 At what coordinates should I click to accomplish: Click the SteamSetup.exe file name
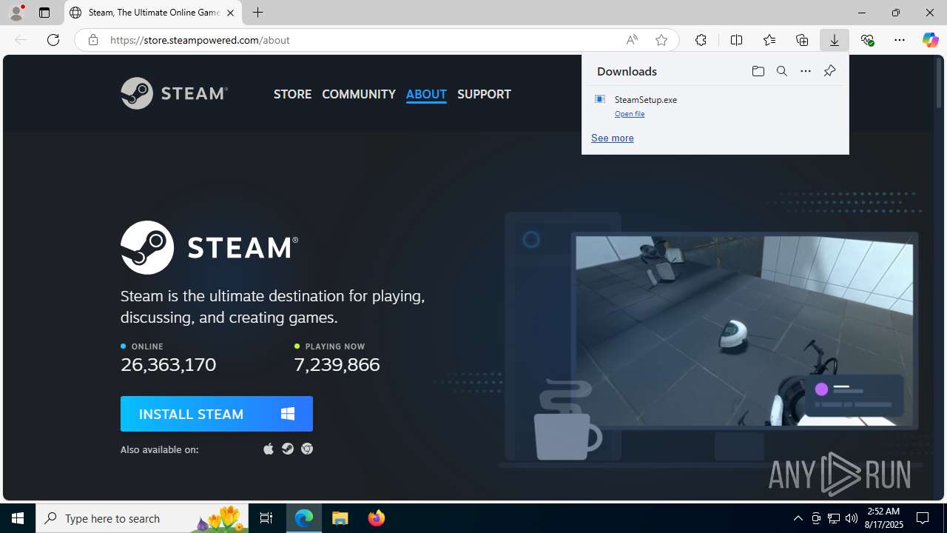(646, 99)
